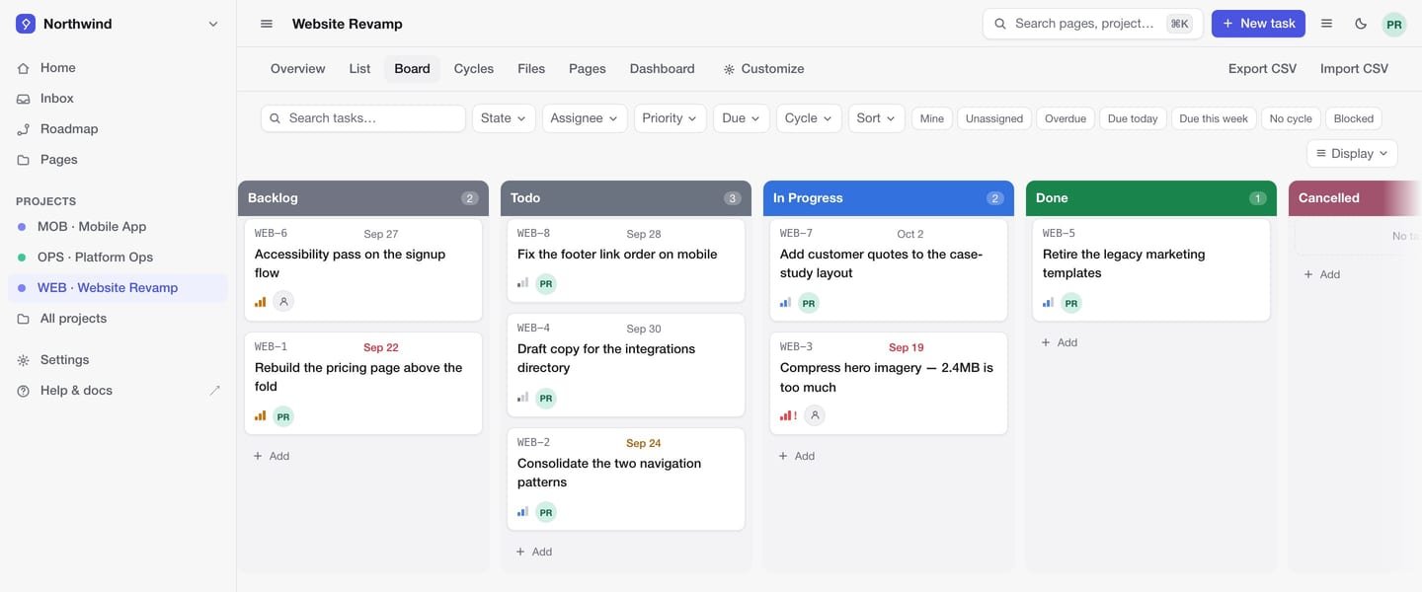Click the New task button
The image size is (1422, 592).
pos(1258,24)
